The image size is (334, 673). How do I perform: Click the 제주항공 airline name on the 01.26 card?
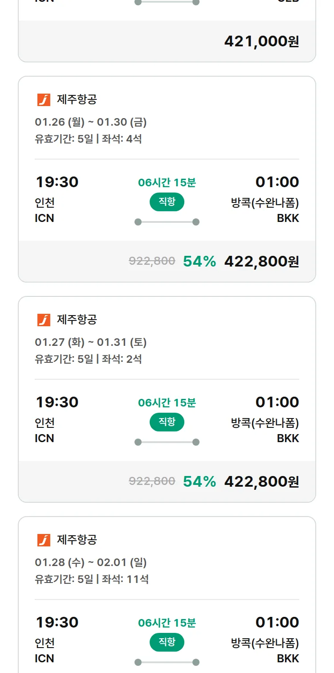[77, 99]
